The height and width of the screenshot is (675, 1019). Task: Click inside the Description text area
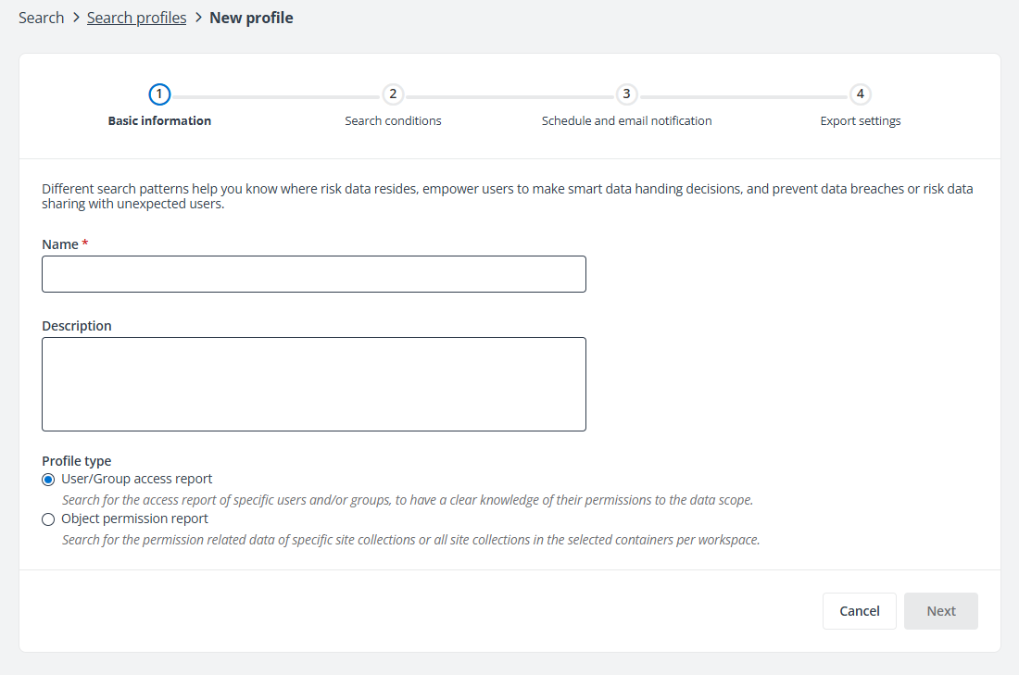pos(313,383)
